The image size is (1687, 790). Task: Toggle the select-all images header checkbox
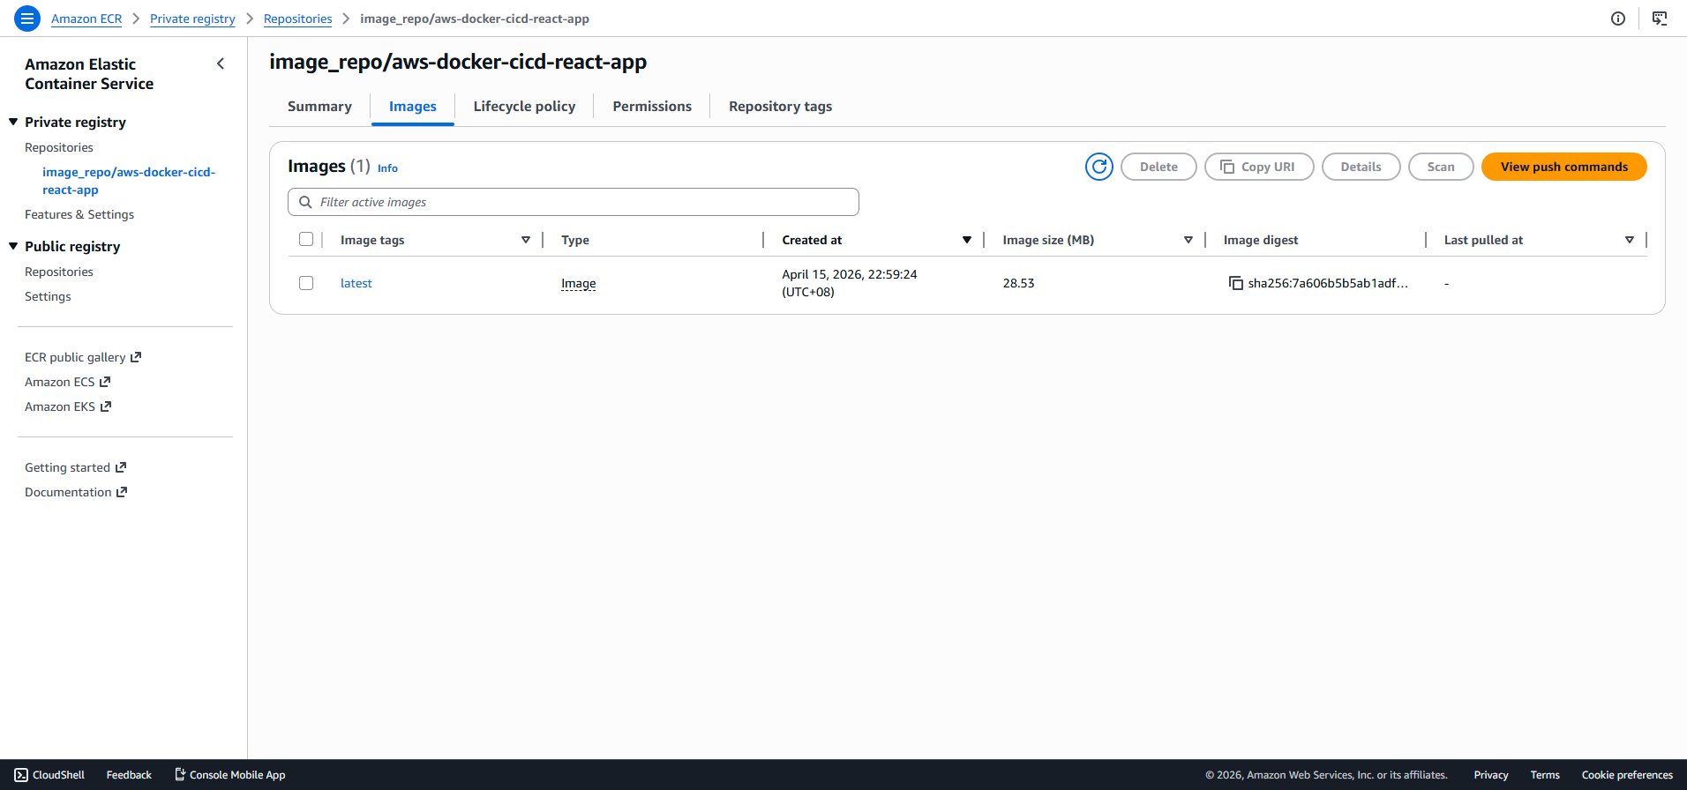[x=306, y=239]
